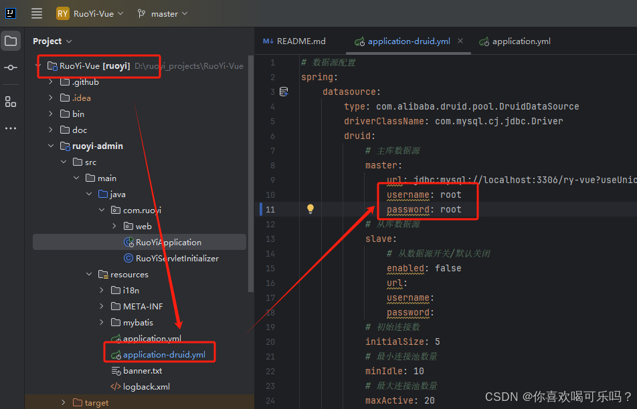The width and height of the screenshot is (637, 409).
Task: Expand the target folder
Action: click(63, 402)
